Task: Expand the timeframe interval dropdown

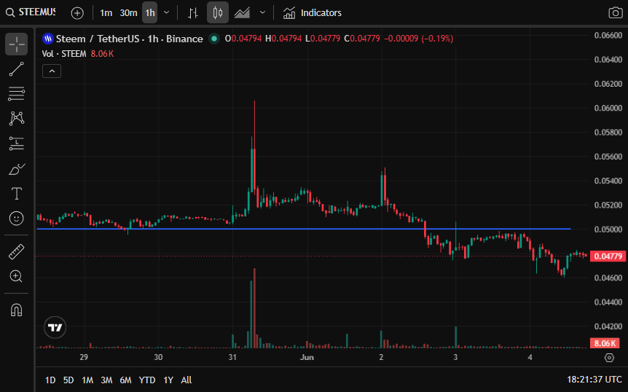Action: (167, 13)
